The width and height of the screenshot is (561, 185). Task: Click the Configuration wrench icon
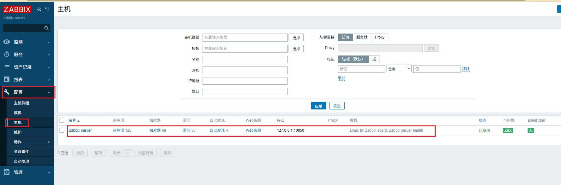tap(7, 92)
